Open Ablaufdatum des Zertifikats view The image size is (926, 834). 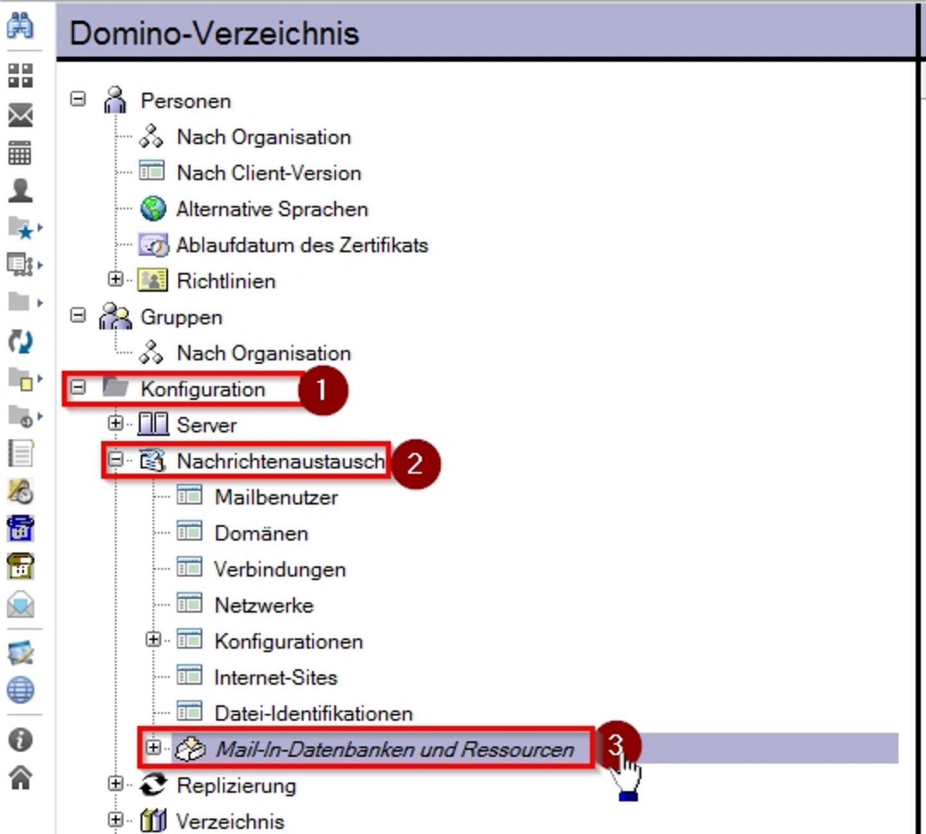[x=302, y=245]
